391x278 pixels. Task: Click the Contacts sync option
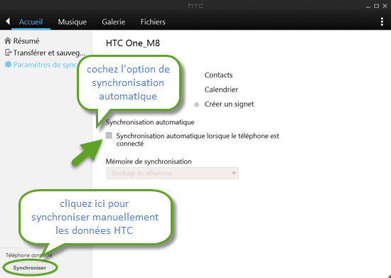218,75
